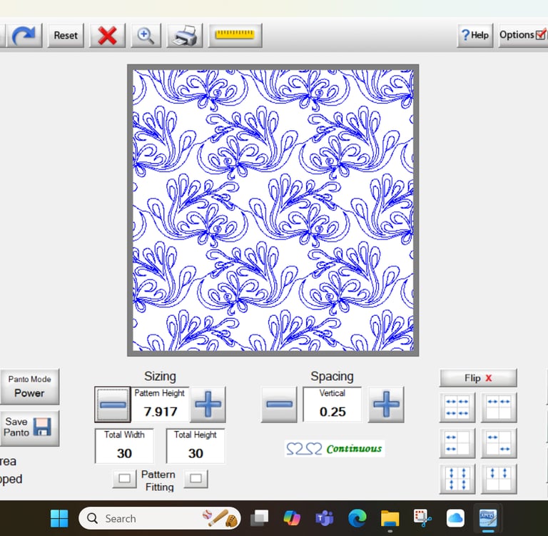Toggle left Pattern Fitting checkbox
The width and height of the screenshot is (548, 536).
tap(124, 479)
